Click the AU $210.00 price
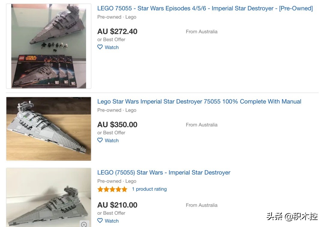This screenshot has width=324, height=227. pos(117,205)
